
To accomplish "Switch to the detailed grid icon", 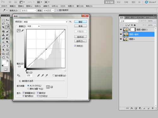I will (52, 87).
